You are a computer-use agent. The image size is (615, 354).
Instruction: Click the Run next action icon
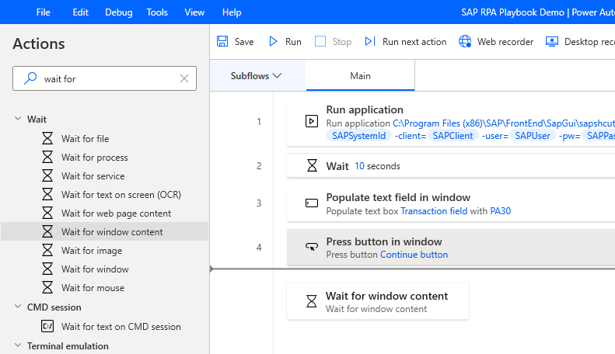[370, 41]
